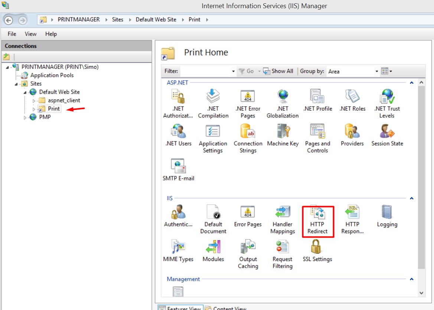Screen dimensions: 434x310
Task: Open Pages and Controls feature
Action: coord(317,138)
